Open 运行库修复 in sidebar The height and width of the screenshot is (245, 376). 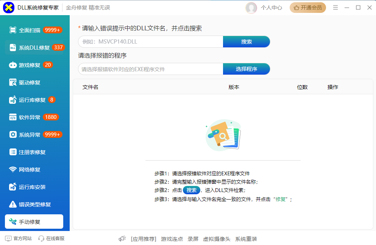32,100
